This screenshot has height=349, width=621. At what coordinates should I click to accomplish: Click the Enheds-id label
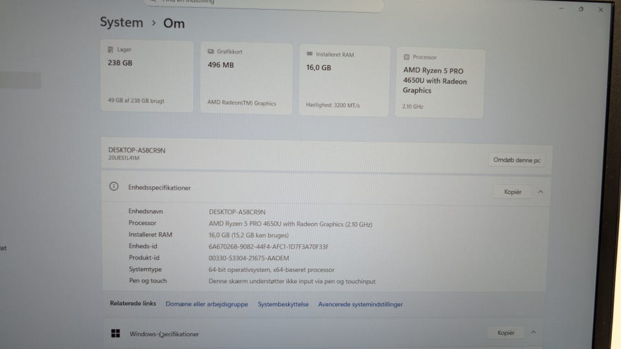pos(143,246)
